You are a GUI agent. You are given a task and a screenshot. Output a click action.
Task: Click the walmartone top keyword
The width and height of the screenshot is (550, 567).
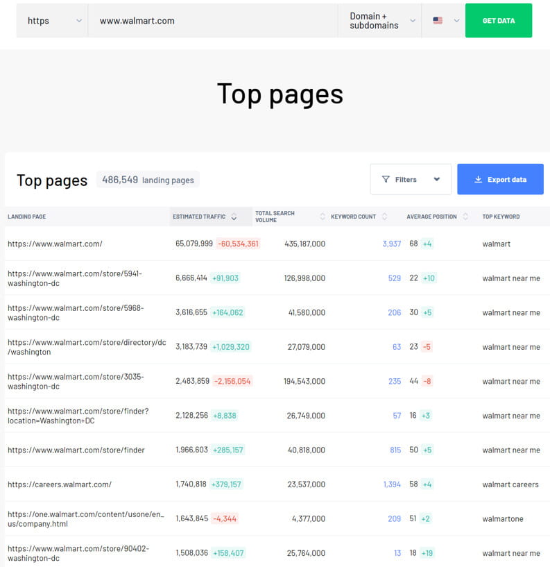503,519
